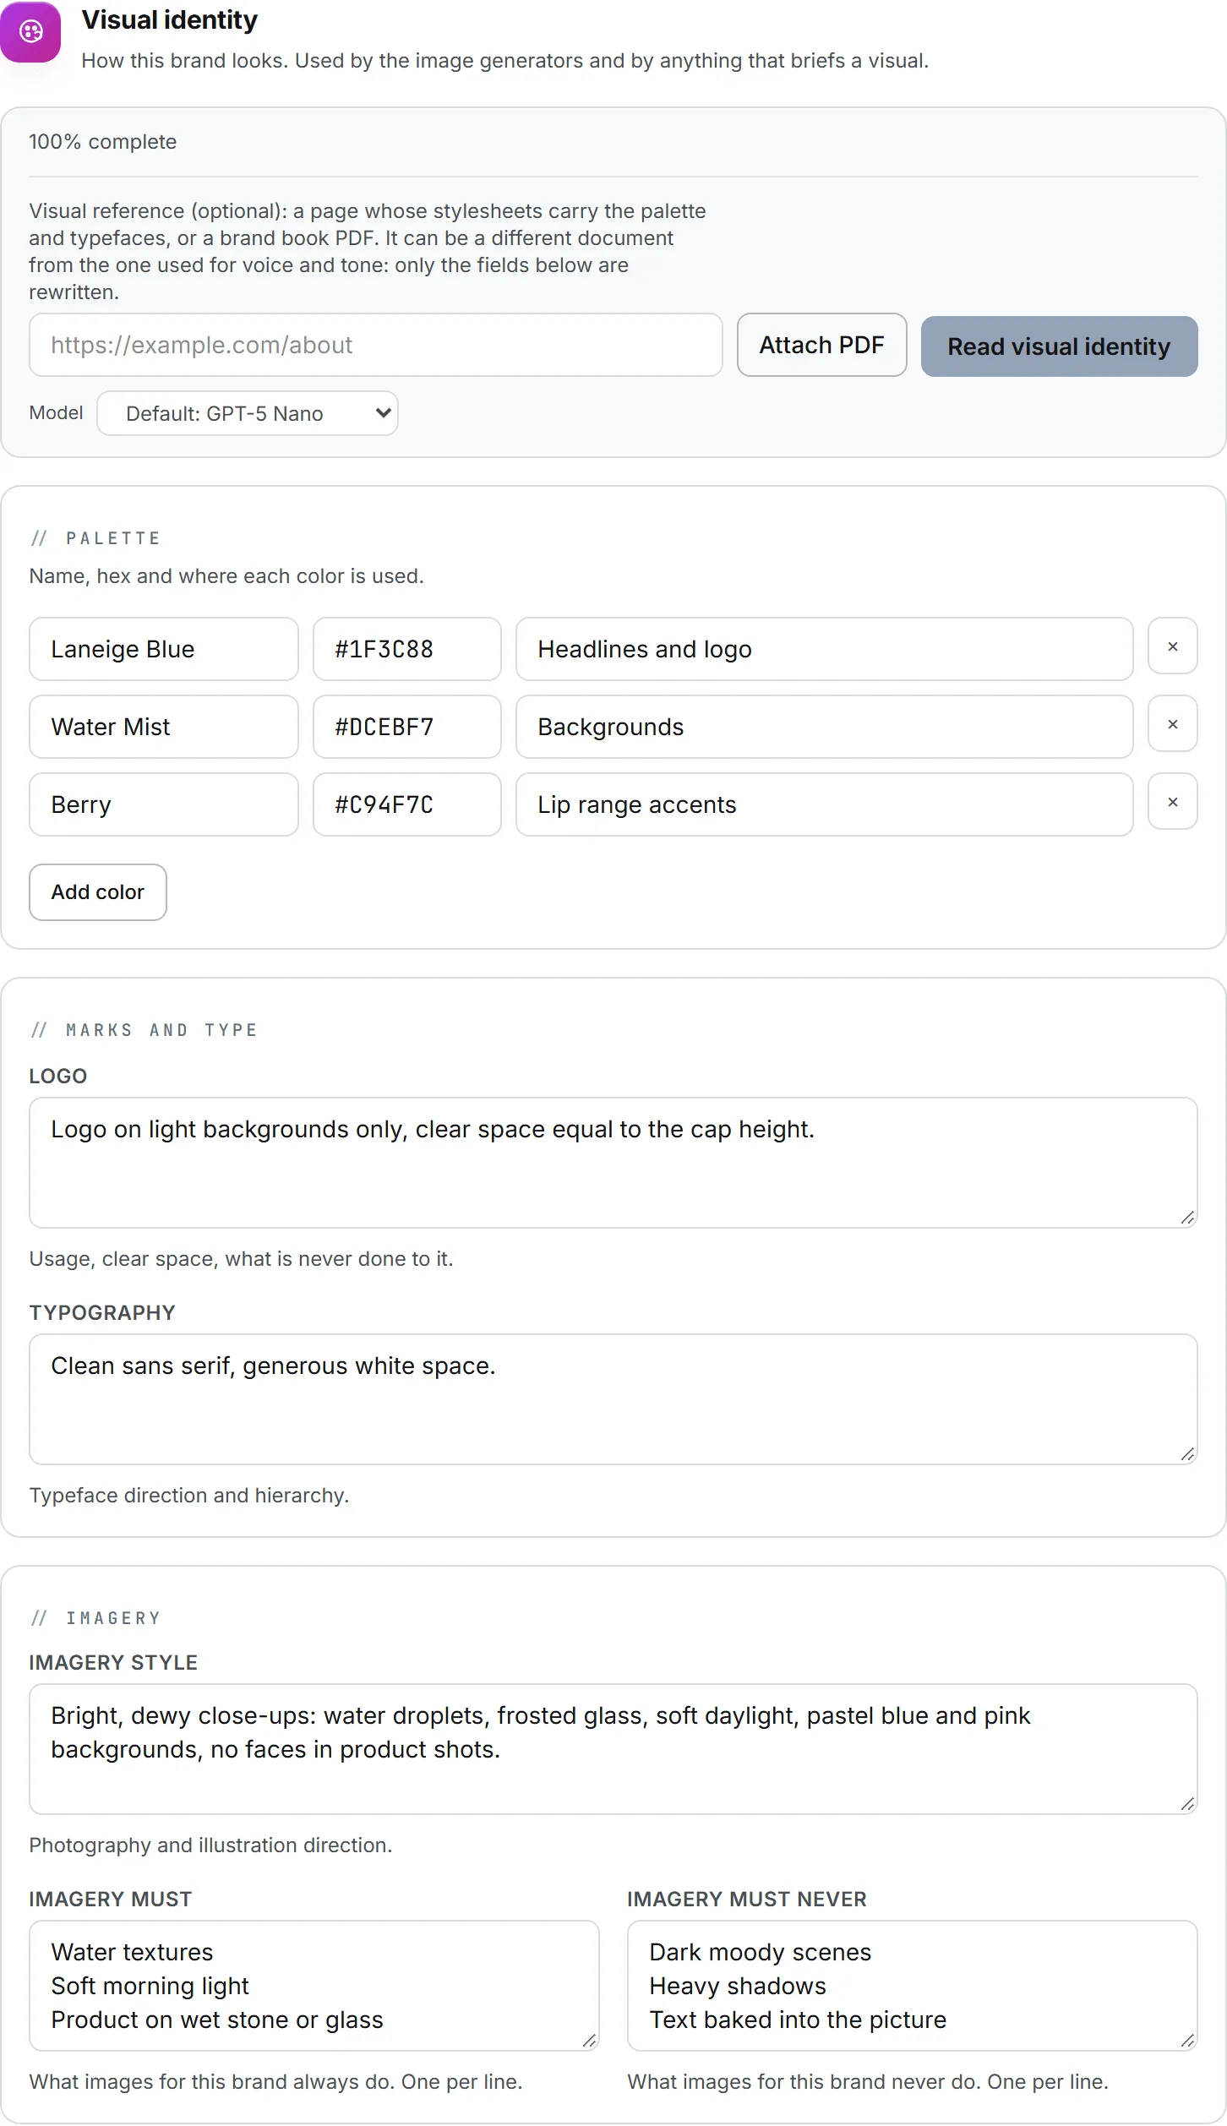The image size is (1227, 2126).
Task: Edit the #1F3C88 hex value field
Action: (407, 649)
